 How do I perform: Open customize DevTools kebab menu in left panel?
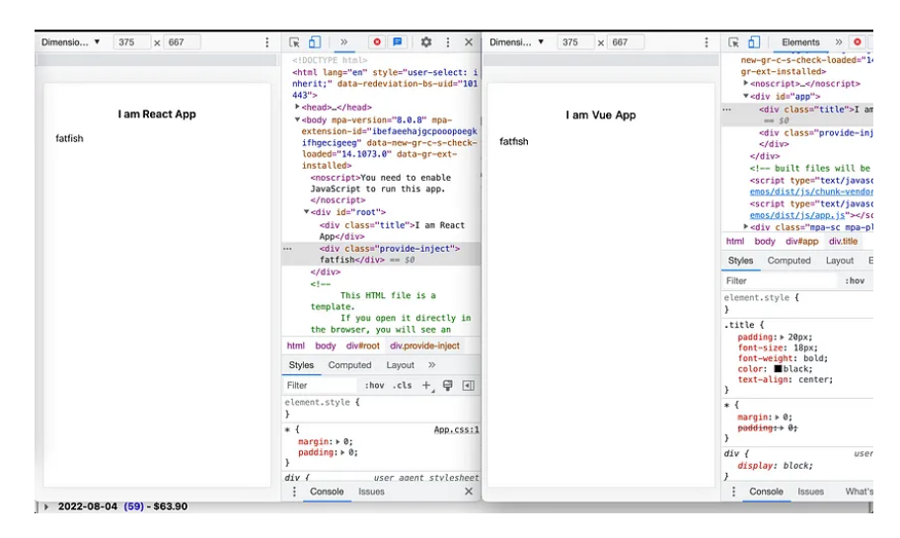pos(448,41)
